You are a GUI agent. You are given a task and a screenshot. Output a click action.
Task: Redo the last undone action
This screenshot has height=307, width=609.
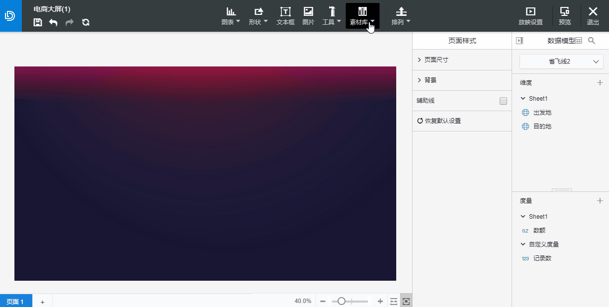click(69, 22)
